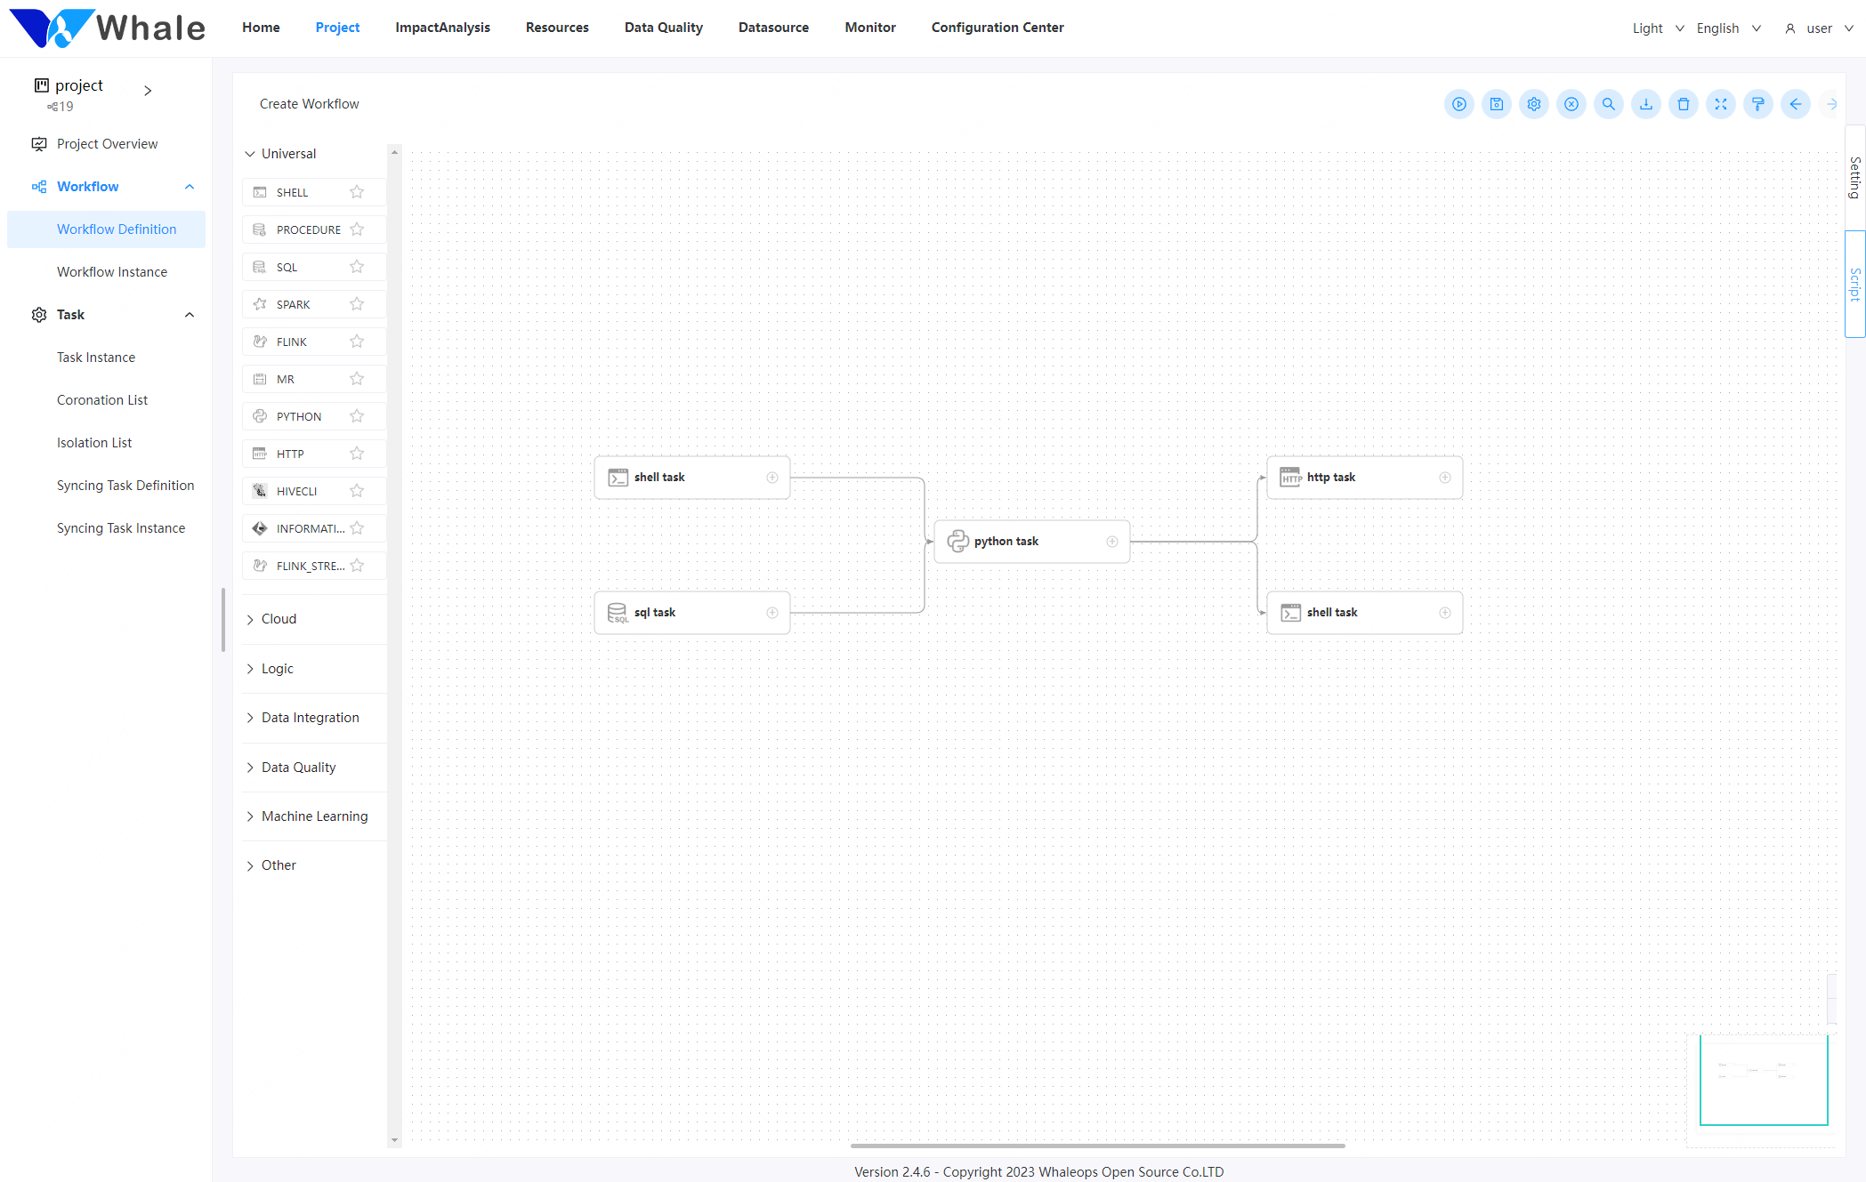
Task: Open the Light theme dropdown
Action: (1658, 28)
